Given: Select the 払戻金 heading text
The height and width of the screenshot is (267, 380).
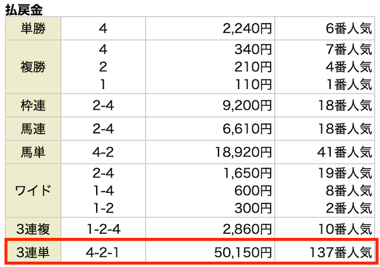Looking at the screenshot, I should [24, 10].
